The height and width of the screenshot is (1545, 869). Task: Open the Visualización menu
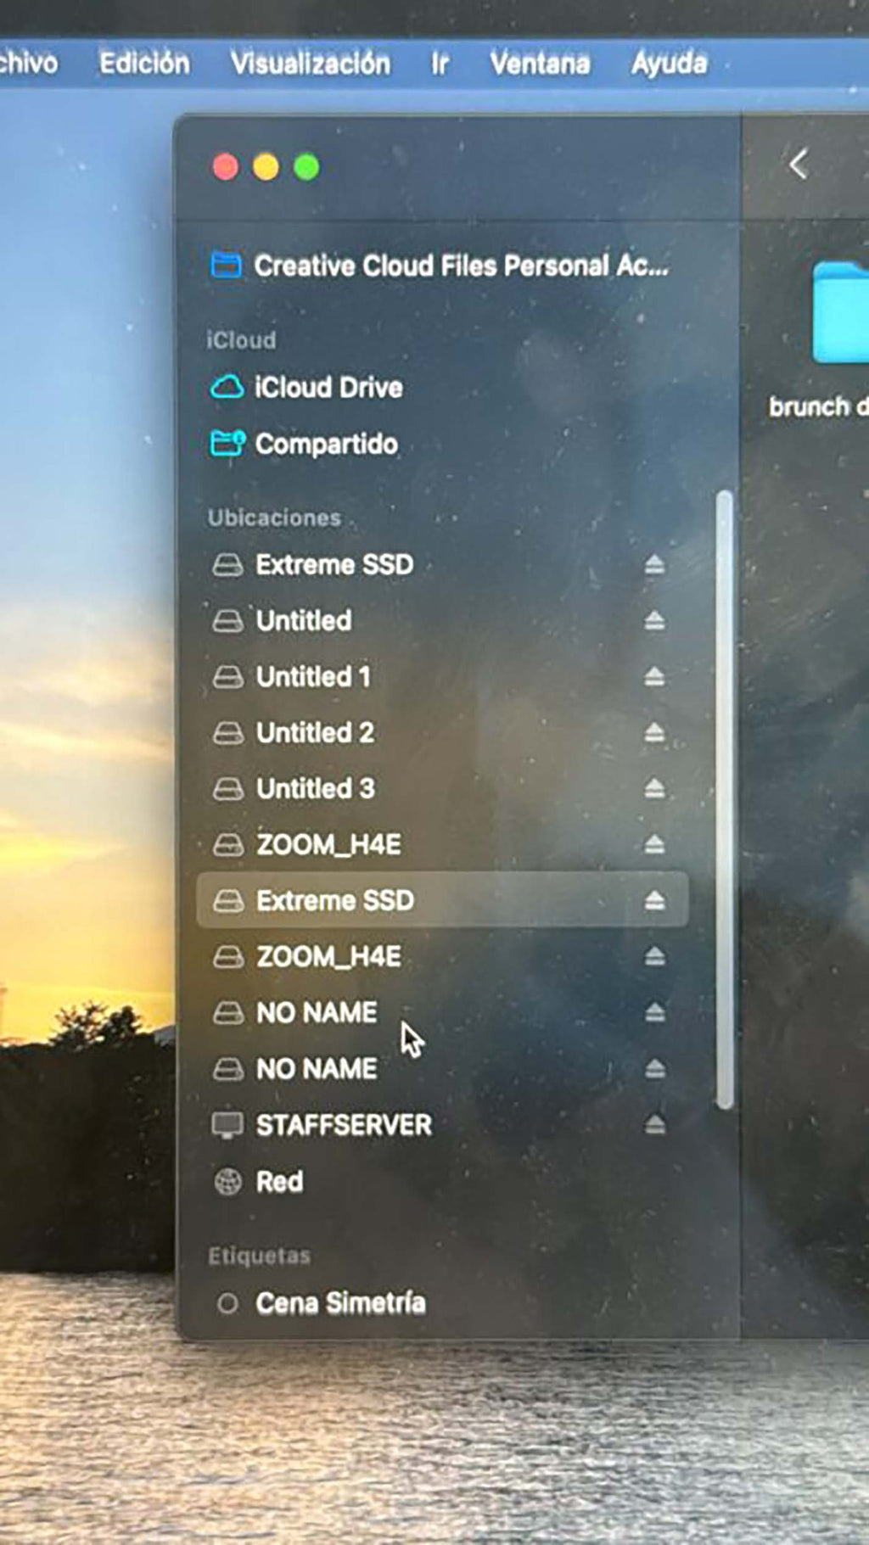pos(311,63)
